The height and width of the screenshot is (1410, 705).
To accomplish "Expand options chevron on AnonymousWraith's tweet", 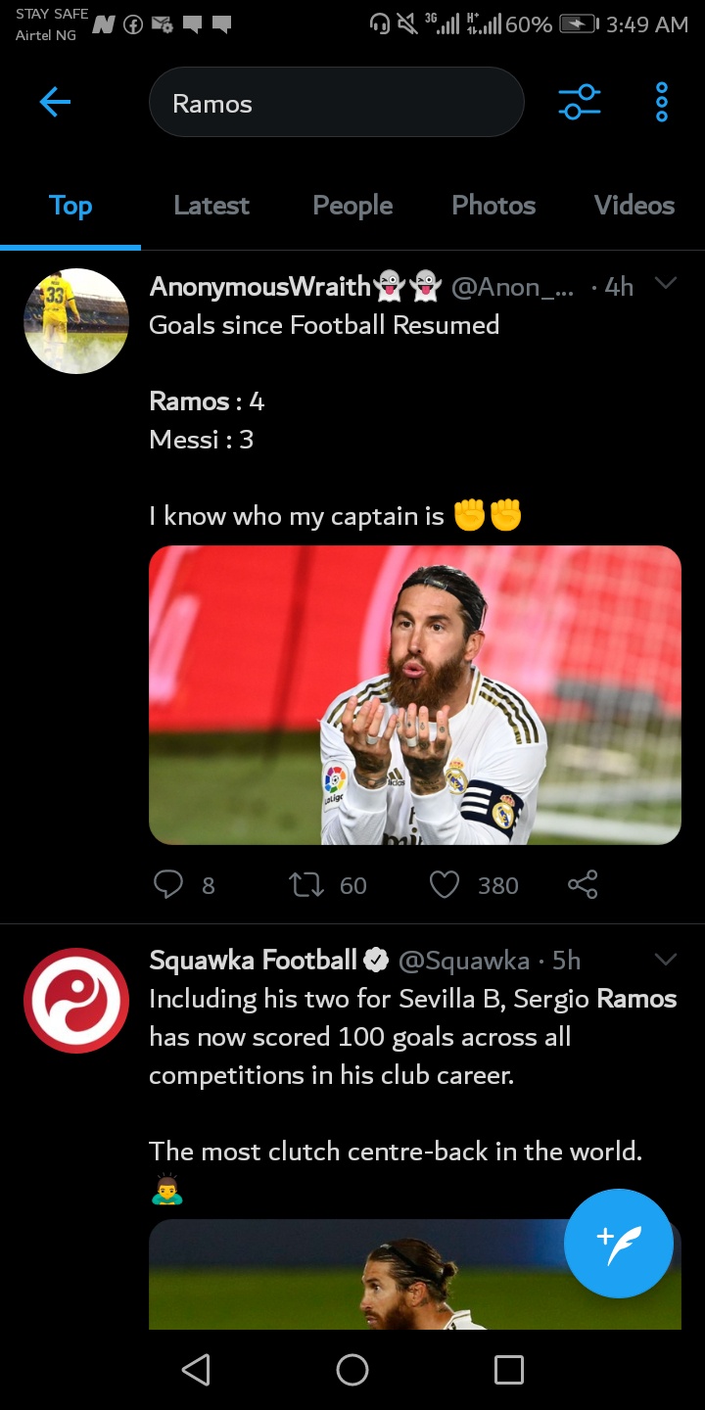I will (666, 284).
